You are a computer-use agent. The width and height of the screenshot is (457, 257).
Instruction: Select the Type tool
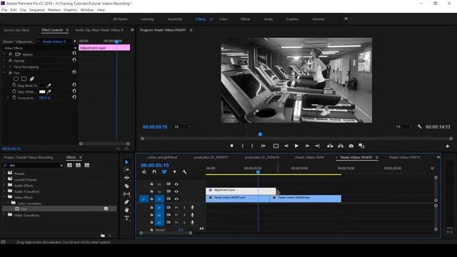pos(126,218)
